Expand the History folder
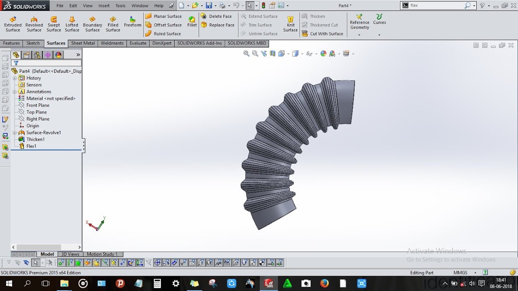Screen dimensions: 518x291 [15, 78]
